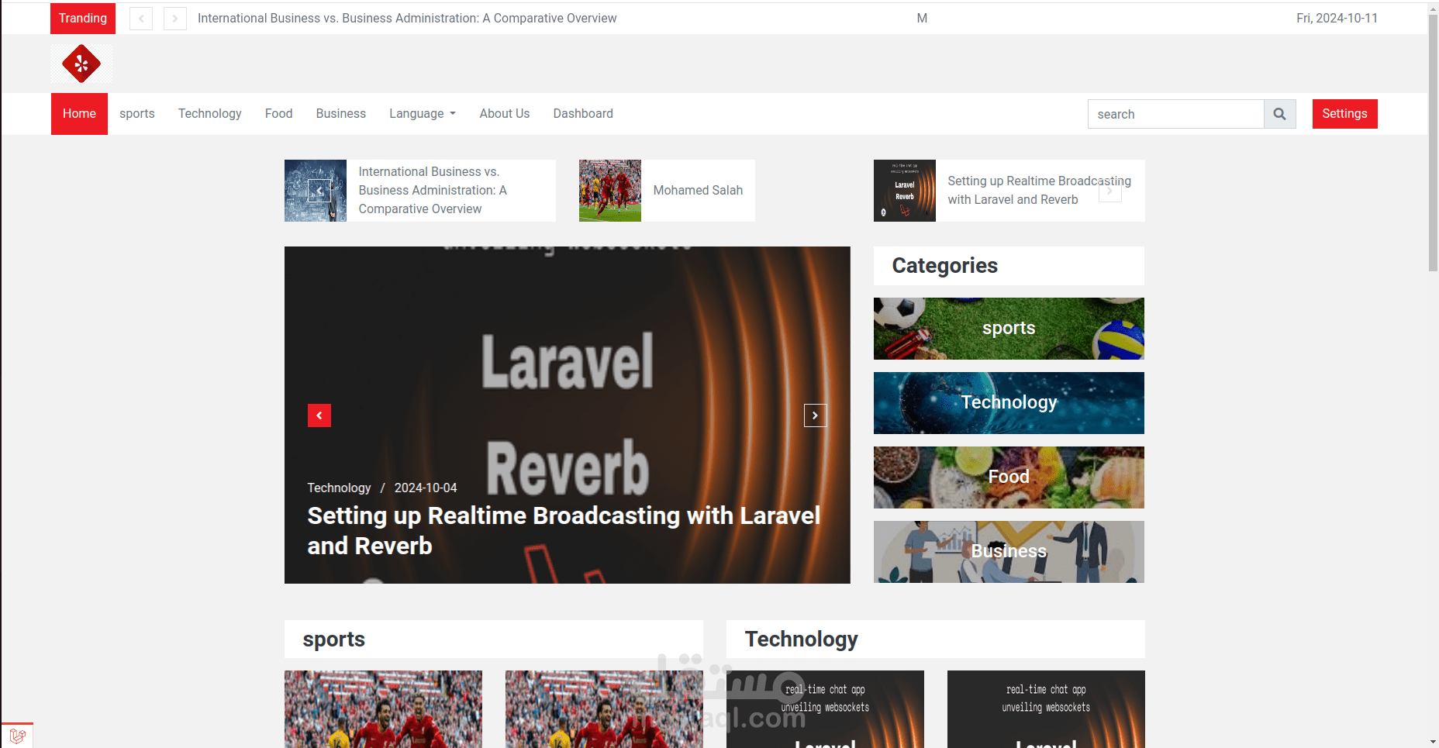Open the sports category banner

(1009, 329)
